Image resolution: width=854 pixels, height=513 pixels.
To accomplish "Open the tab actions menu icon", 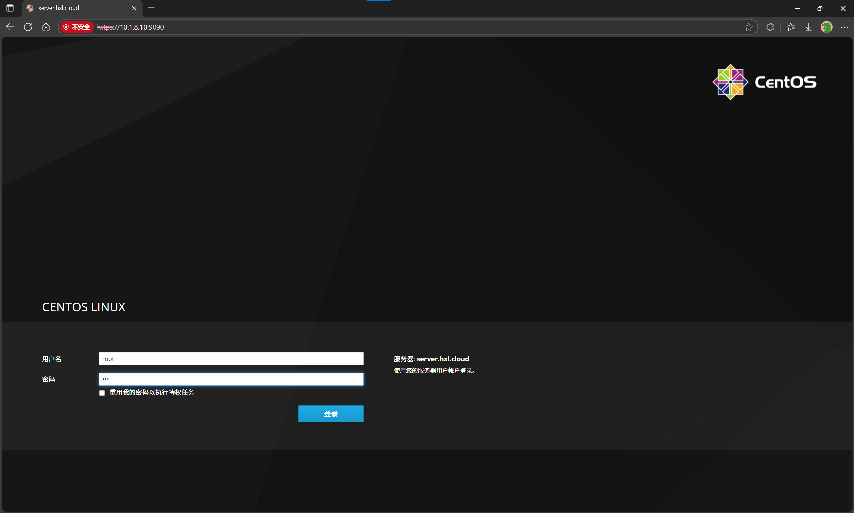I will [x=10, y=8].
